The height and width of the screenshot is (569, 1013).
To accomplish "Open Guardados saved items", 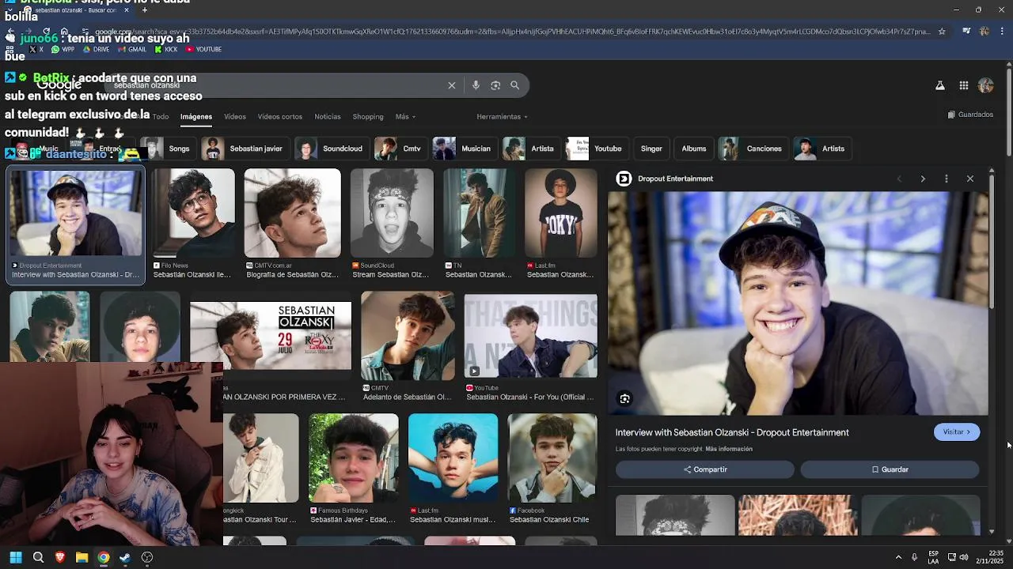I will coord(970,115).
